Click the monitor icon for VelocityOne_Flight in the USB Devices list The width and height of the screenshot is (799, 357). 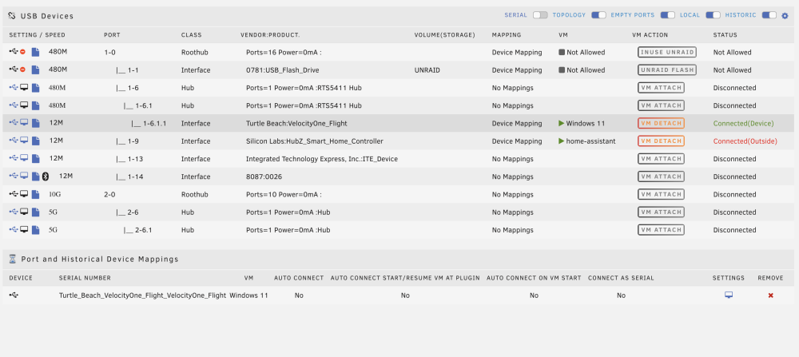click(24, 123)
